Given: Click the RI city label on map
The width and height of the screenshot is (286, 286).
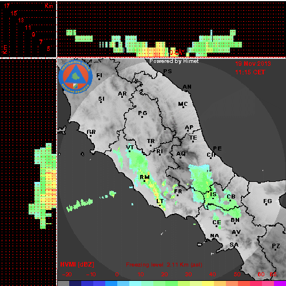Looking at the screenshot, I should pyautogui.click(x=160, y=152).
